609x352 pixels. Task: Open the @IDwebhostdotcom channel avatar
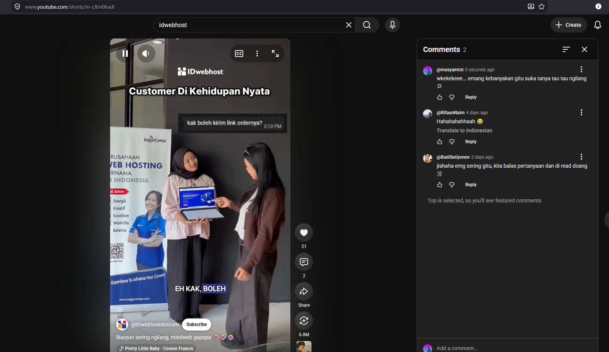pos(122,324)
